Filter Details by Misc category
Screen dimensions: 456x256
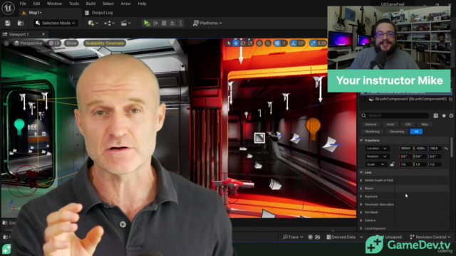[425, 124]
